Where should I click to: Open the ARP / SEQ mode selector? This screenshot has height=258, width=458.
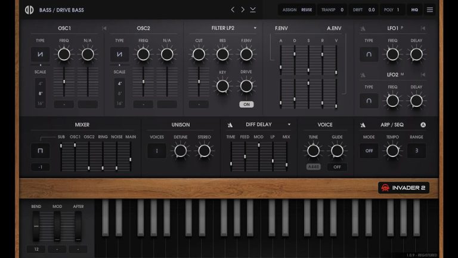[369, 150]
